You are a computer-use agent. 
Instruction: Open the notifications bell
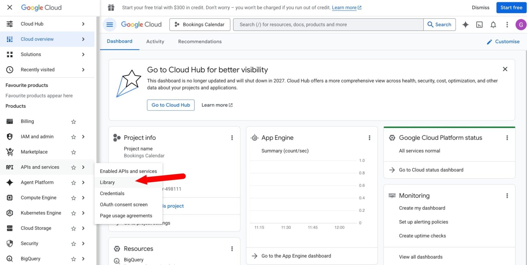click(x=493, y=25)
